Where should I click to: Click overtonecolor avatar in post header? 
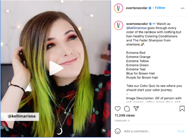click(x=118, y=8)
